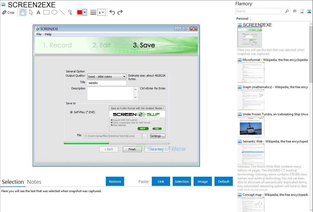This screenshot has height=212, width=313.
Task: Select the text annotation tool
Action: (x=38, y=12)
